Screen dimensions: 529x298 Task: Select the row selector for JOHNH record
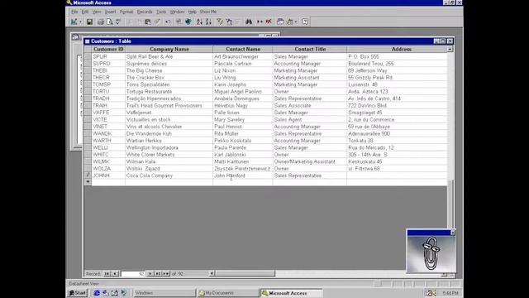(88, 175)
